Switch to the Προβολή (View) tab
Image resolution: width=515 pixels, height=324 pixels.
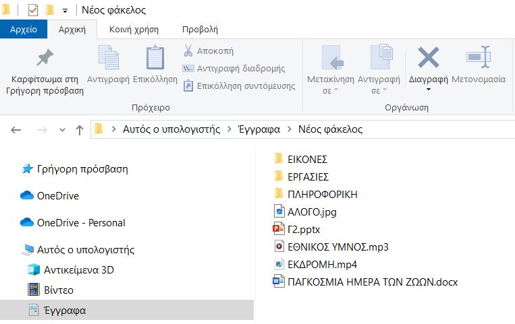[200, 30]
